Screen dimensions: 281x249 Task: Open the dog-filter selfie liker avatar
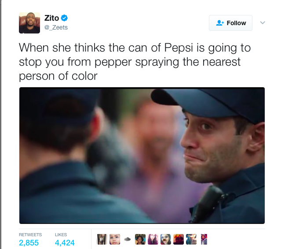point(166,239)
